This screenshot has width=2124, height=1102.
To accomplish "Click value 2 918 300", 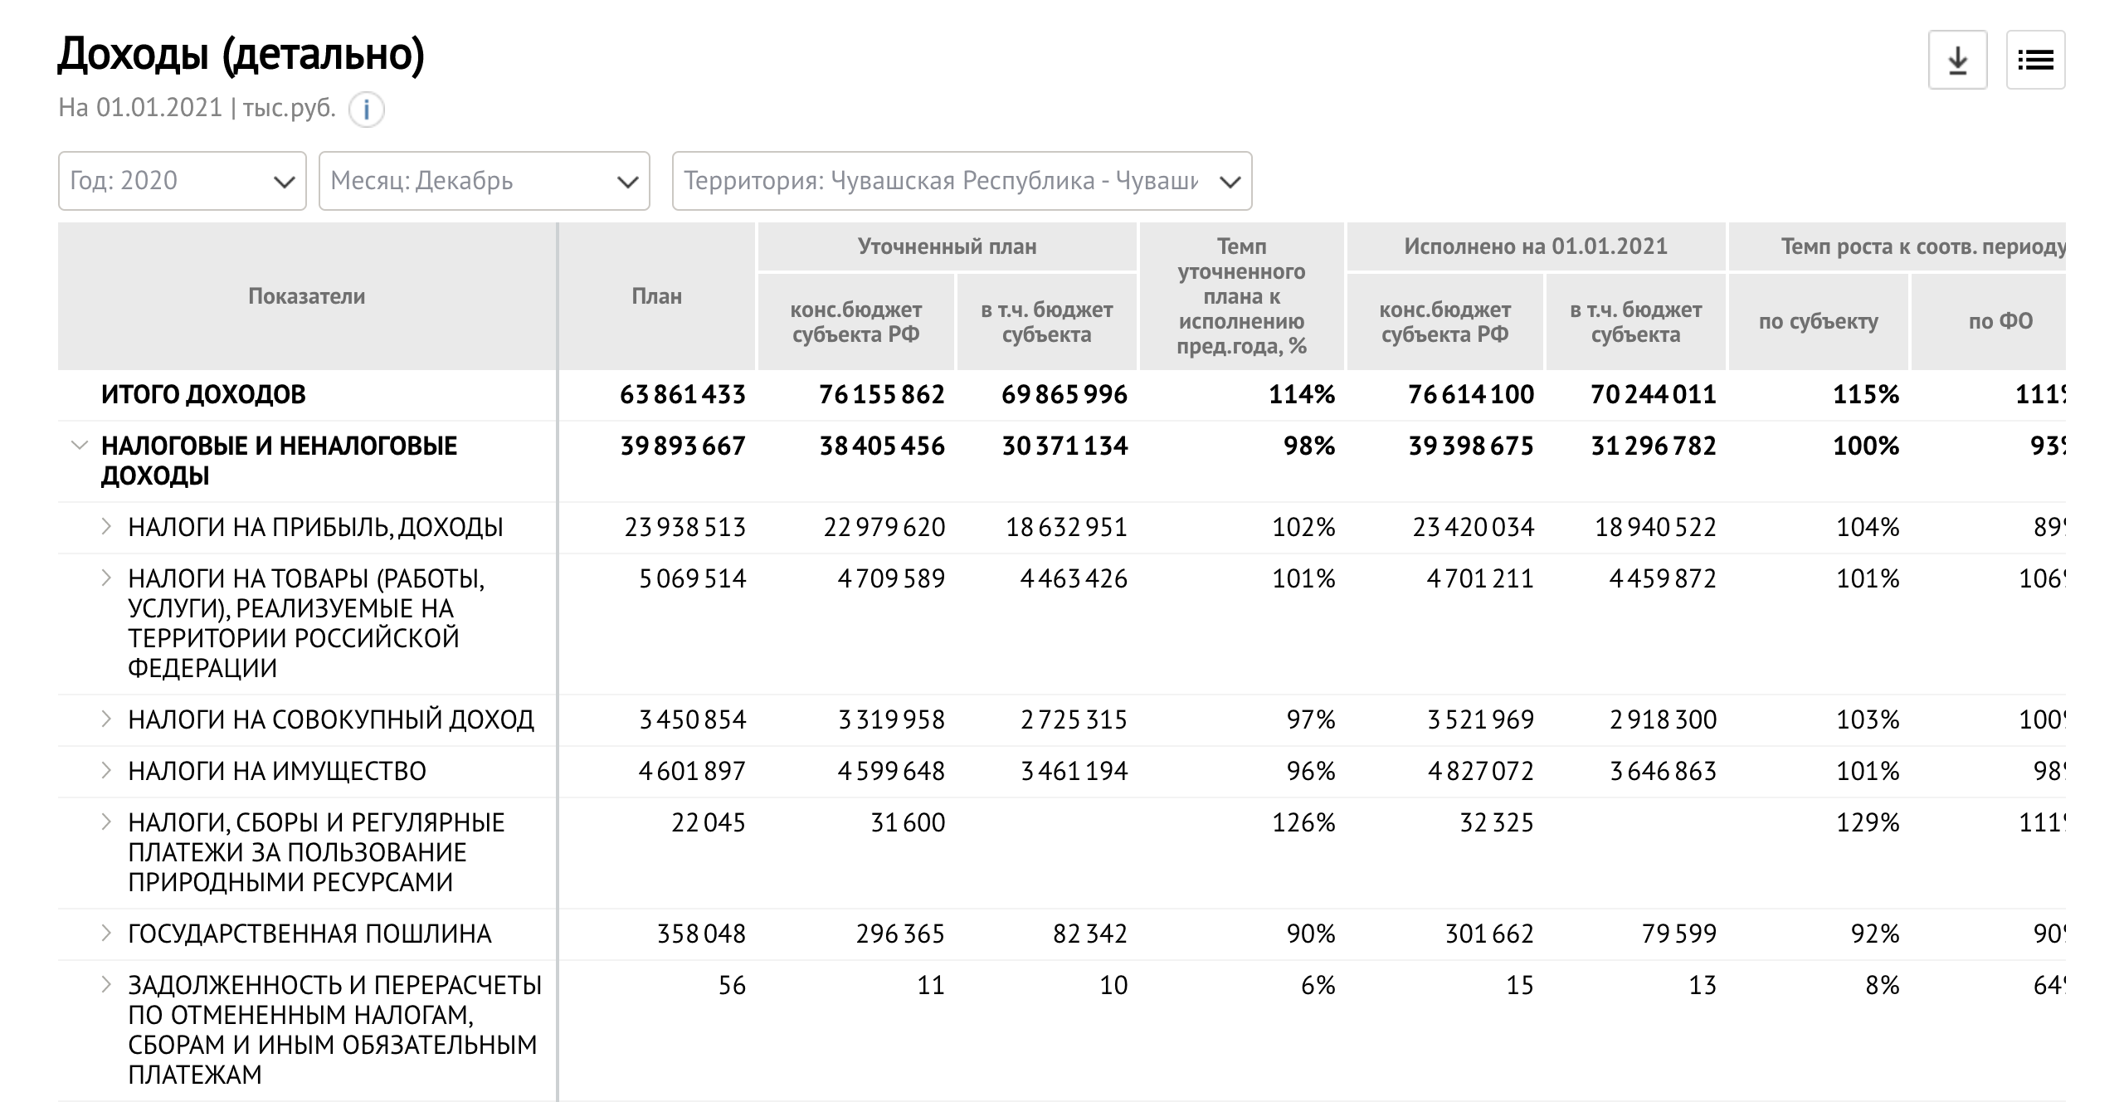I will [x=1663, y=719].
